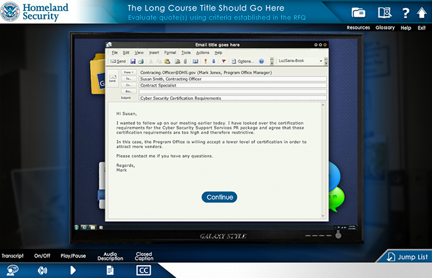Open the Glossary icon
The height and width of the screenshot is (278, 432).
[385, 13]
